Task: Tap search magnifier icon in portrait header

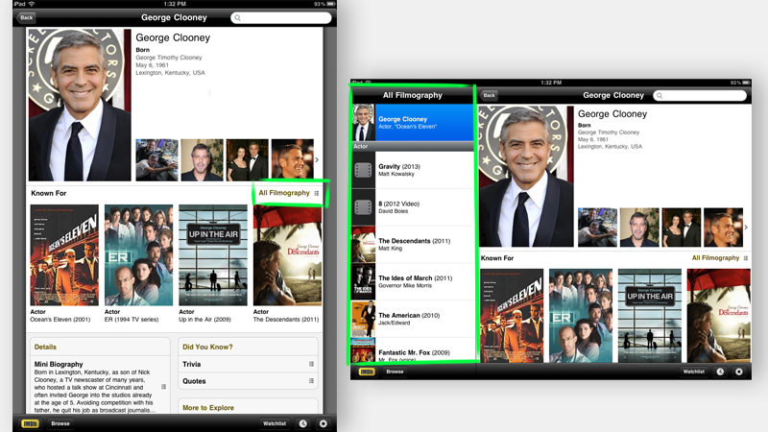Action: click(x=237, y=18)
